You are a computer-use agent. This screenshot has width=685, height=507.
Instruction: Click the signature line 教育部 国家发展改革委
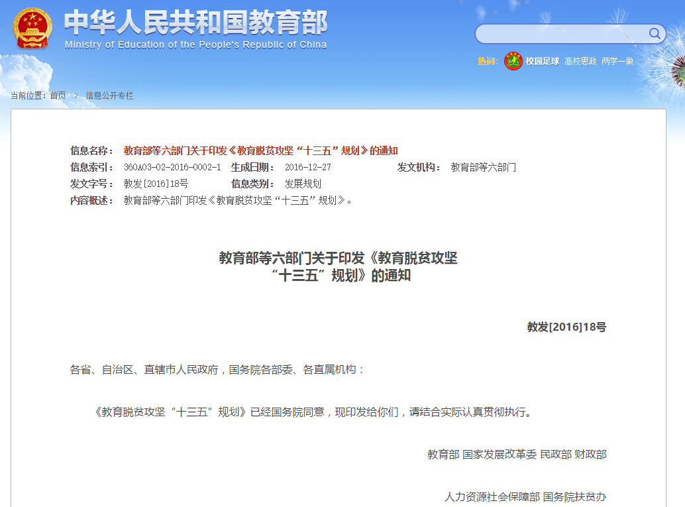click(x=517, y=455)
